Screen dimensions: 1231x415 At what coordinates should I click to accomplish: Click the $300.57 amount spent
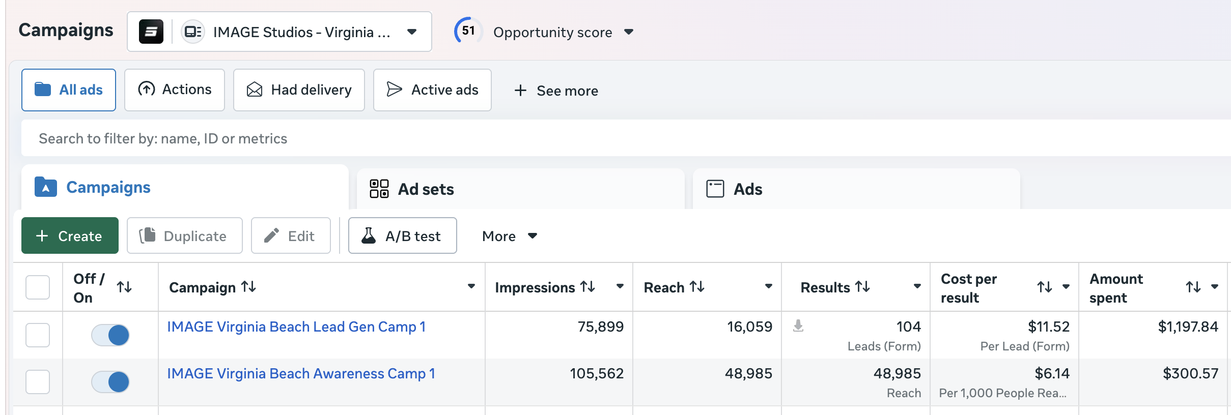tap(1191, 373)
